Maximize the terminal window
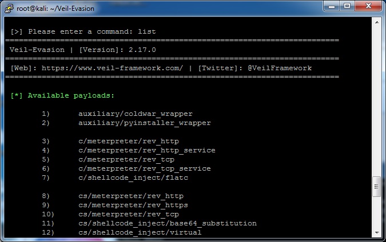This screenshot has height=242, width=386. (x=347, y=6)
